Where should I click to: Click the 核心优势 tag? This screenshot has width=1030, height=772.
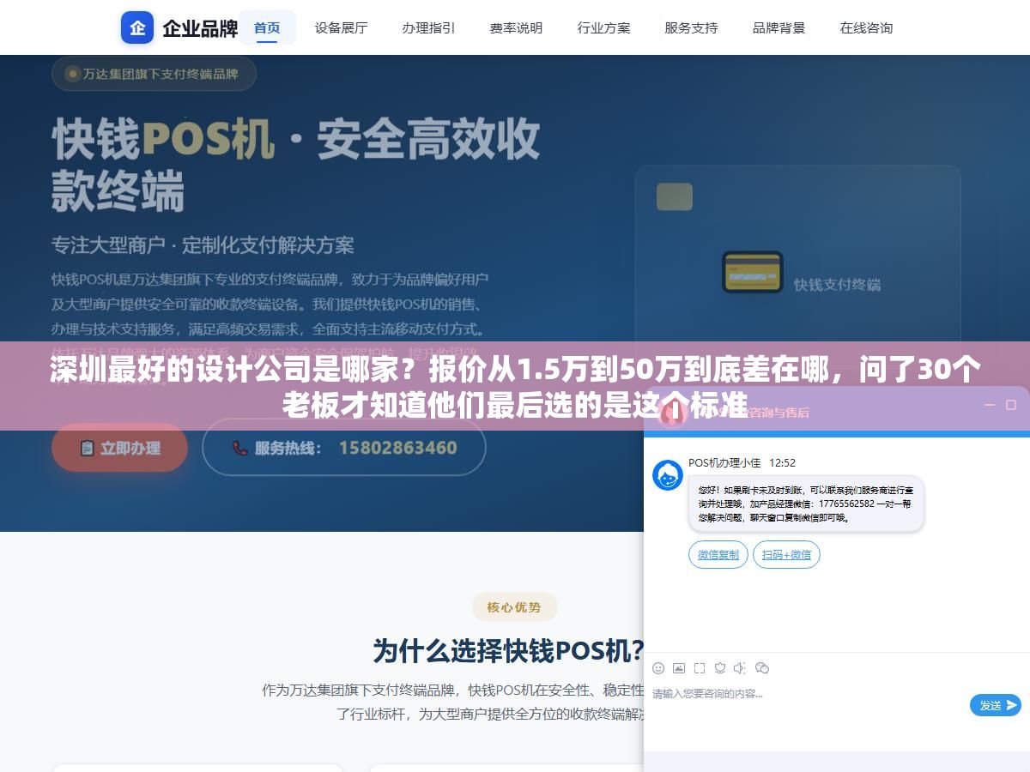point(514,607)
